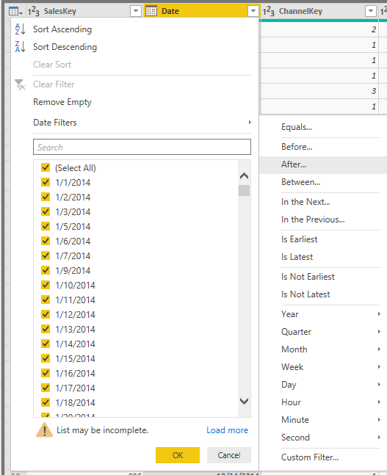Select the Between... date filter
The height and width of the screenshot is (475, 387).
(x=300, y=182)
